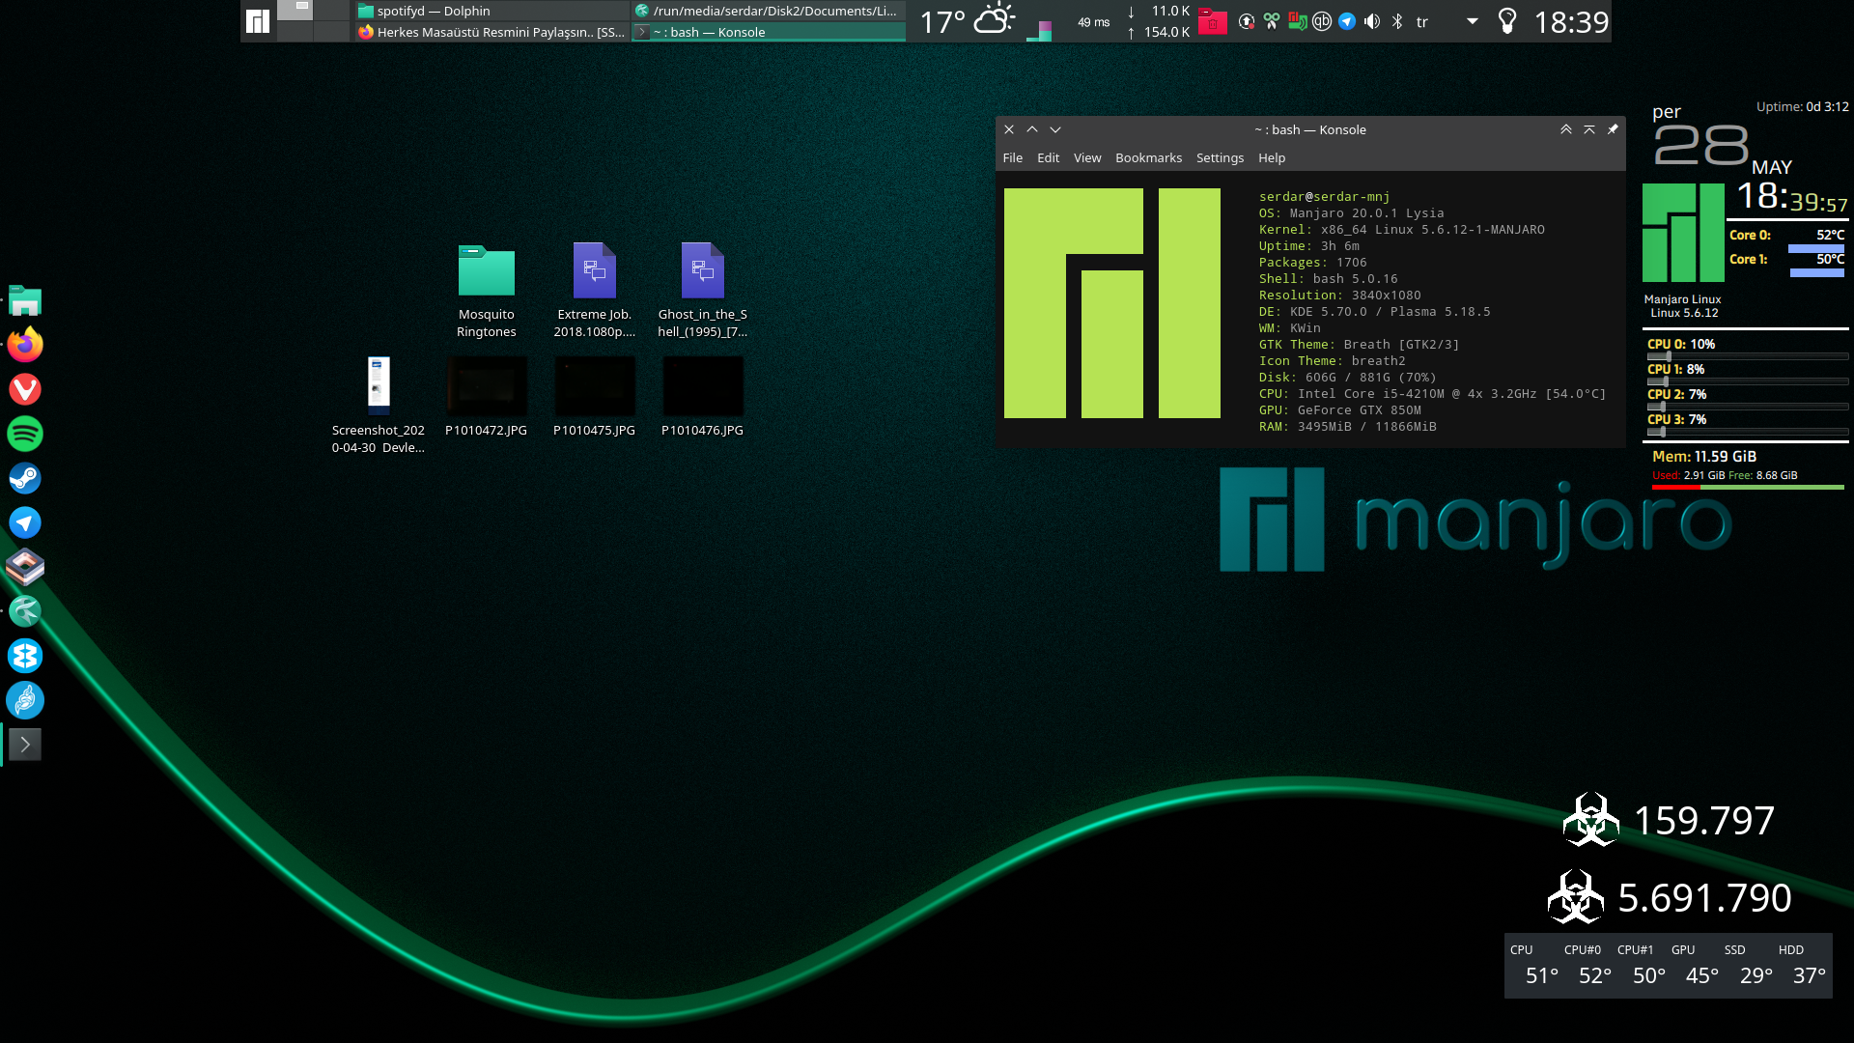Open the green swirl app in dock
The image size is (1854, 1043).
(25, 611)
